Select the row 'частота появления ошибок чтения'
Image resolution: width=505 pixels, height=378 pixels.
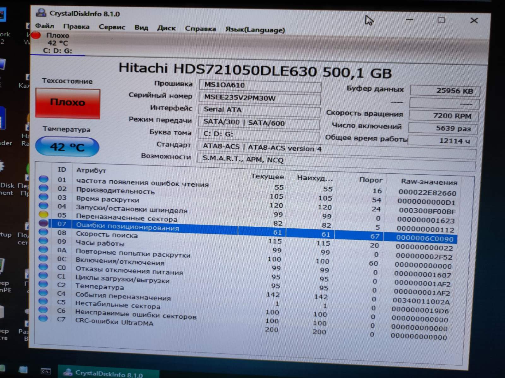(248, 186)
